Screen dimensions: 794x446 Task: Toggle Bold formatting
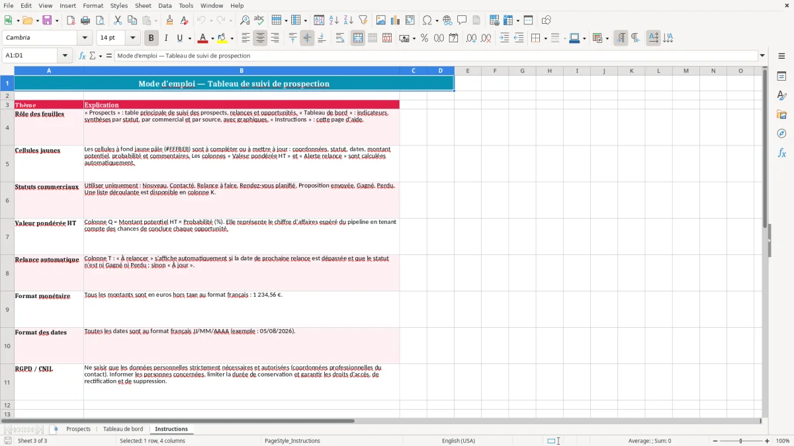coord(151,38)
